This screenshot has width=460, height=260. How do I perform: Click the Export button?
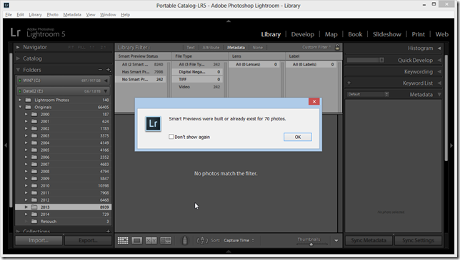point(88,240)
